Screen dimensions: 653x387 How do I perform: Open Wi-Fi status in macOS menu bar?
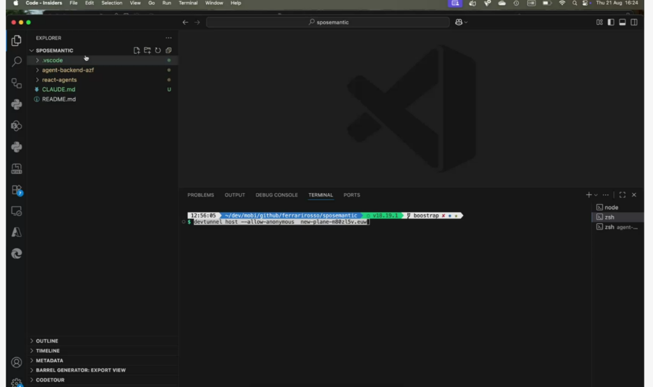coord(562,3)
